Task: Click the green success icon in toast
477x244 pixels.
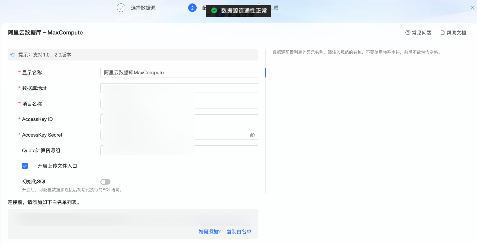Action: pos(214,11)
